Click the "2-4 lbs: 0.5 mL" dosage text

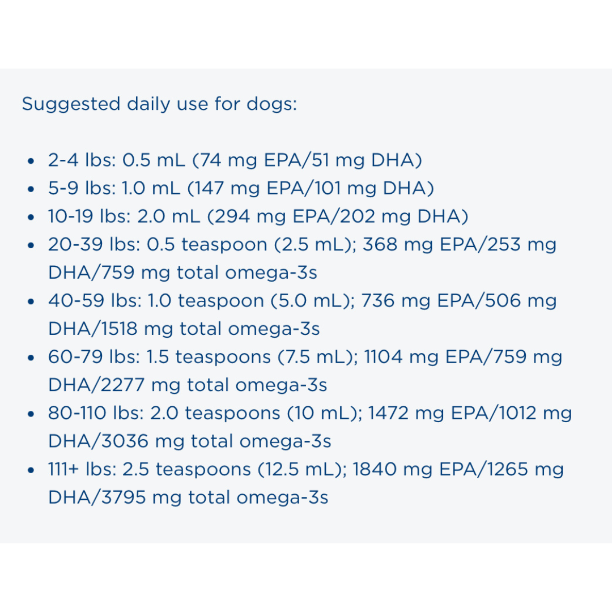pos(116,160)
